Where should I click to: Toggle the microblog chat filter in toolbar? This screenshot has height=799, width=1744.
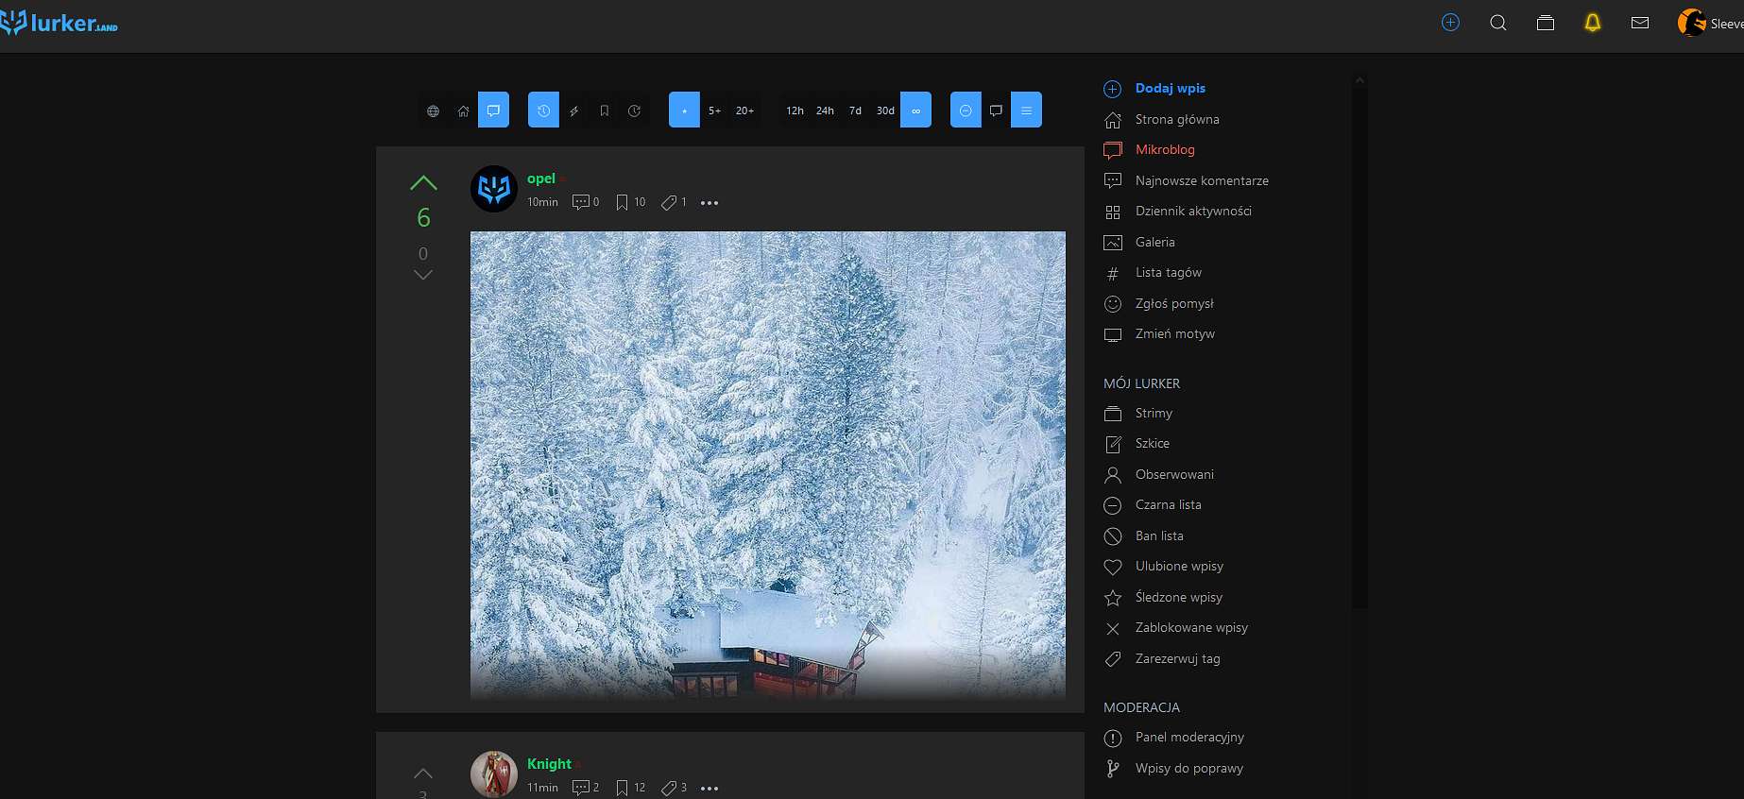click(493, 110)
